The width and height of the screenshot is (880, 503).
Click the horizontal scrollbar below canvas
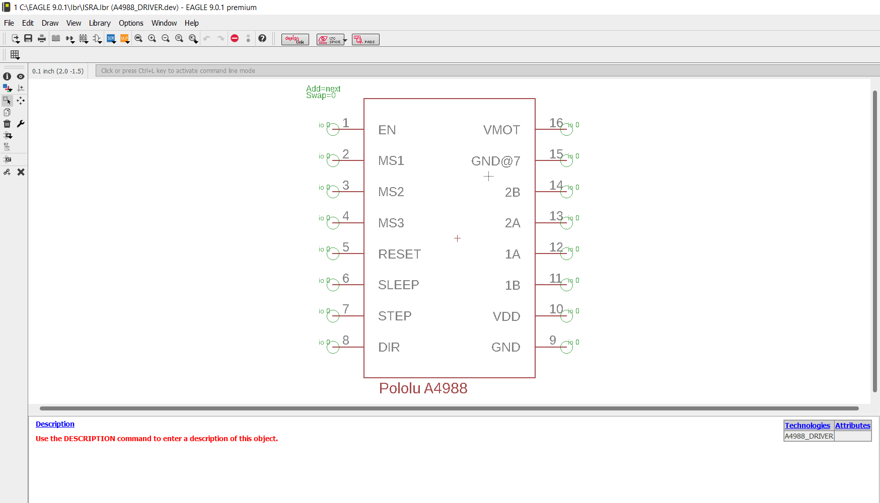(x=449, y=408)
